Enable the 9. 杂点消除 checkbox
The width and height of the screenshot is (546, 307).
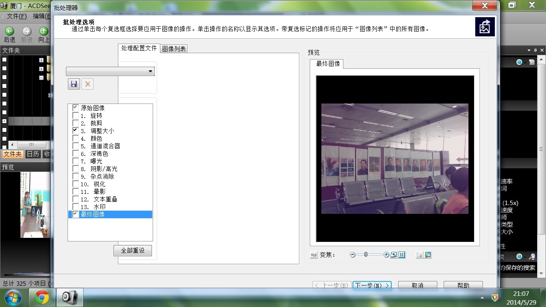[x=76, y=176]
